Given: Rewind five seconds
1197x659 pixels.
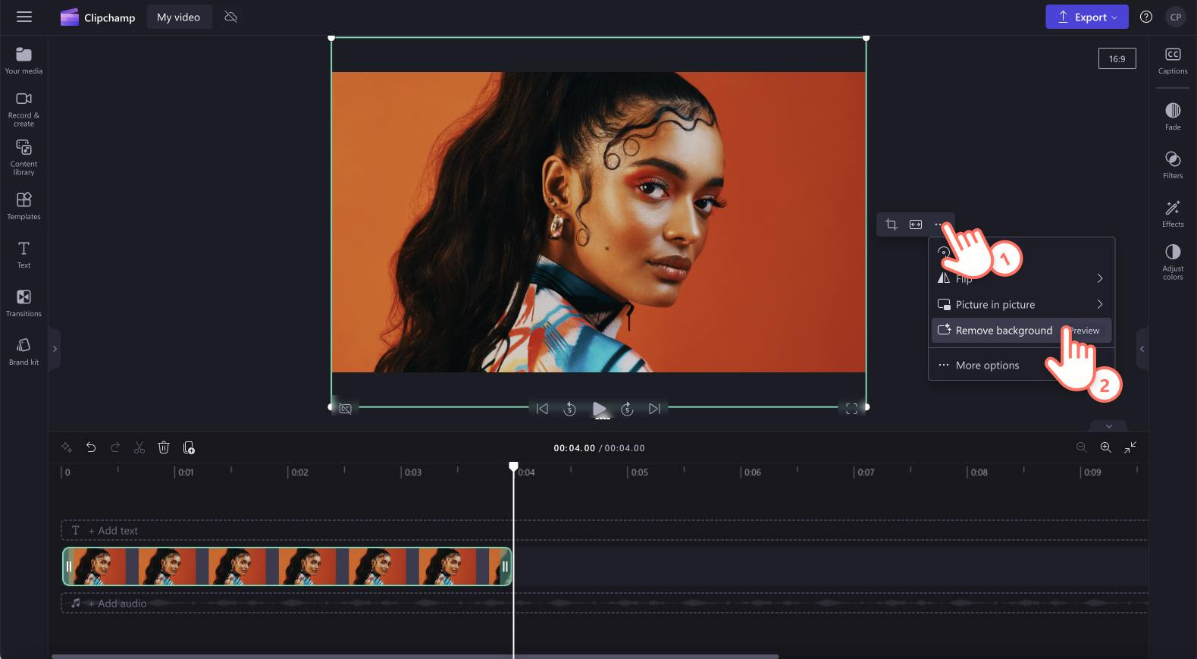Looking at the screenshot, I should coord(570,409).
